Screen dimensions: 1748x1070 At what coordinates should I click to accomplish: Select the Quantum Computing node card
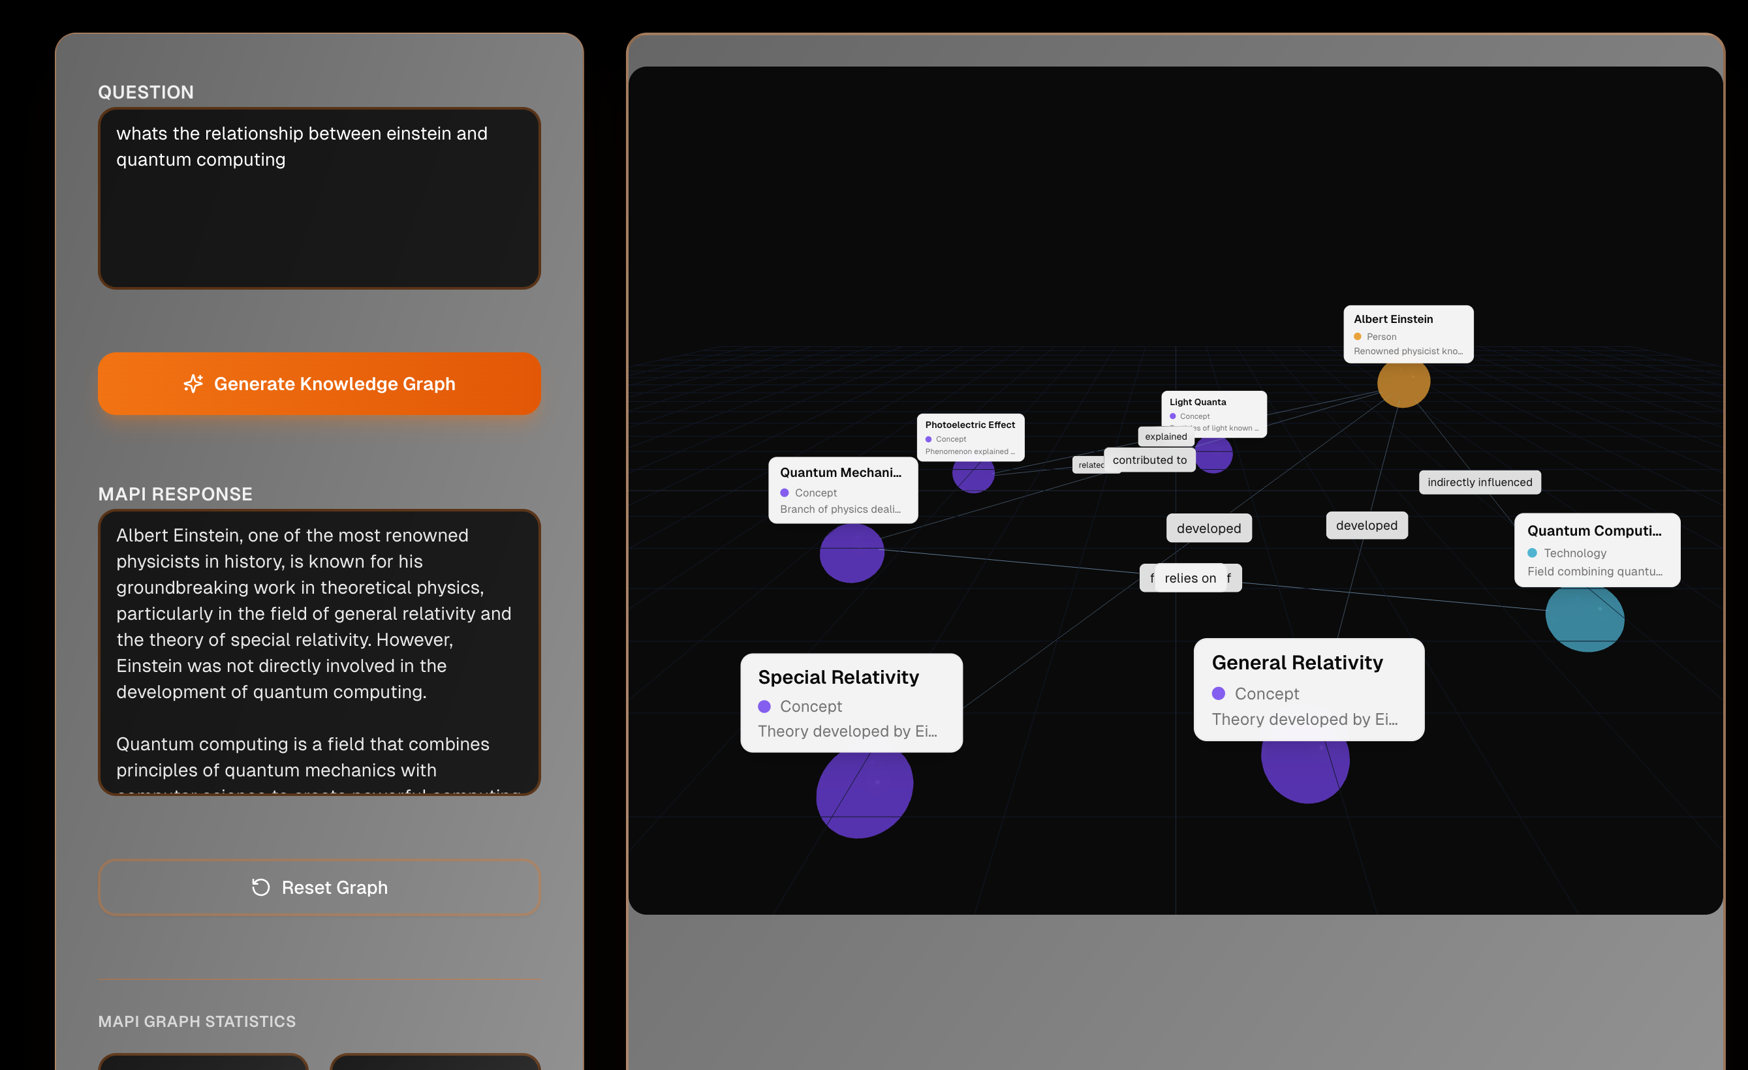[x=1596, y=550]
